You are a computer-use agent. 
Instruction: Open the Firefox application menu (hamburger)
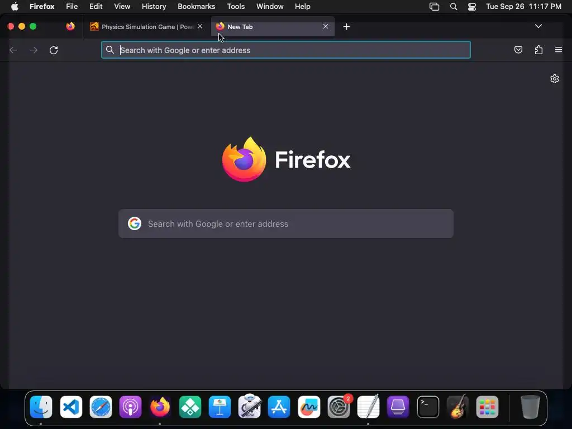tap(559, 50)
